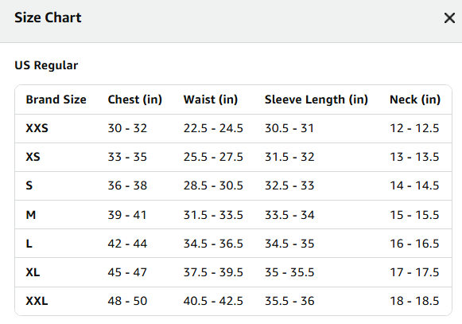
Task: Click the Waist (in) column header
Action: [x=211, y=100]
